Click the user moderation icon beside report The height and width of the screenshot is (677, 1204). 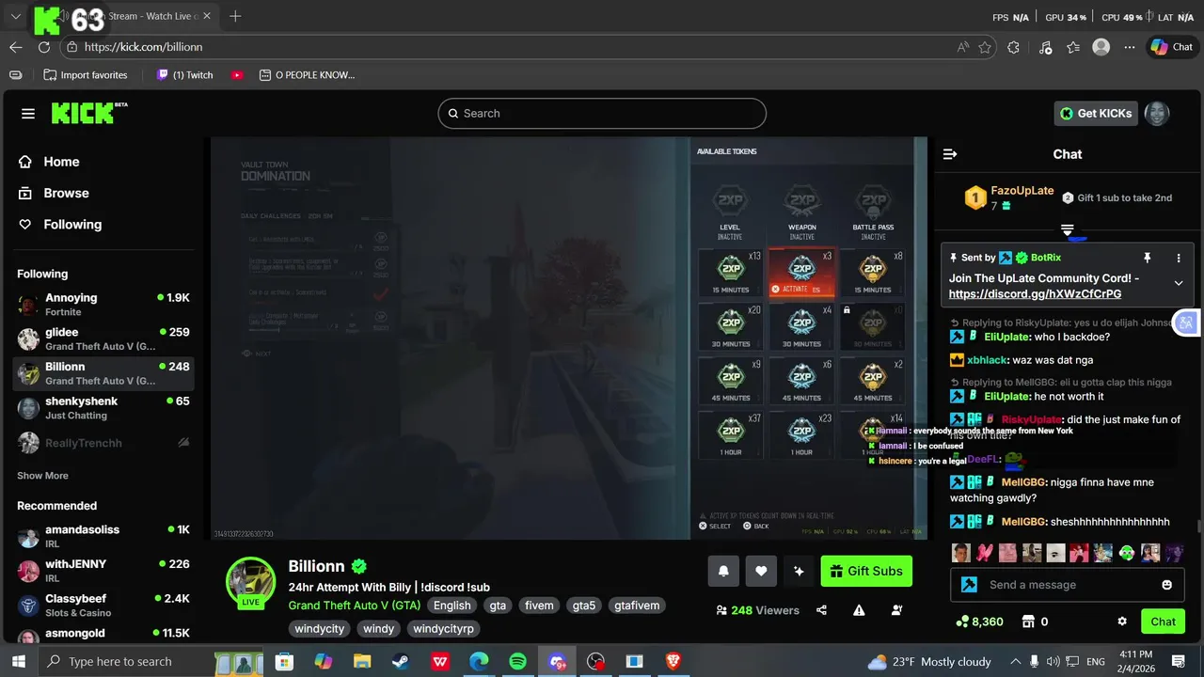pyautogui.click(x=896, y=610)
